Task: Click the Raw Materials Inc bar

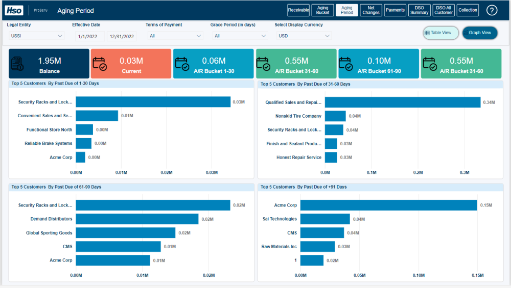Action: pos(317,246)
